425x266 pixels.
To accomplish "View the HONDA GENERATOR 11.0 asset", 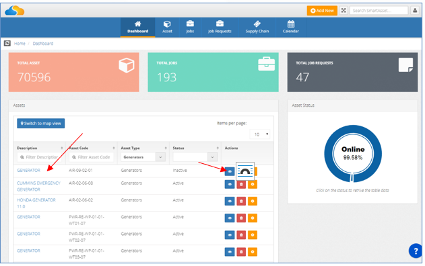I will point(230,201).
